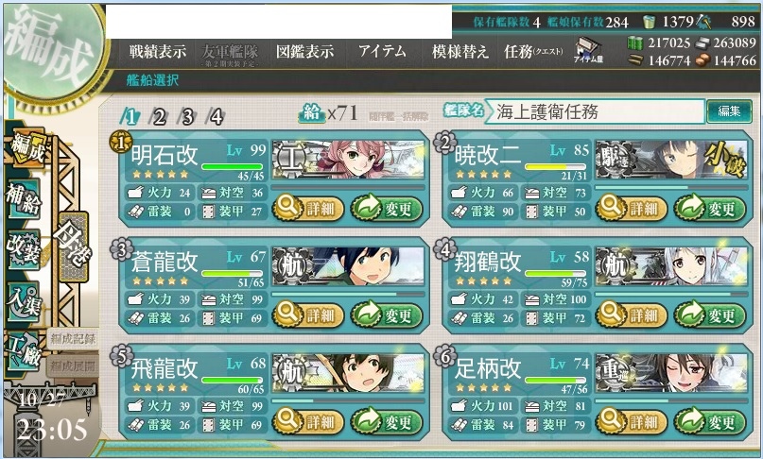Click the 出撃 (Sortie) port icon
This screenshot has height=459, width=763.
click(73, 246)
